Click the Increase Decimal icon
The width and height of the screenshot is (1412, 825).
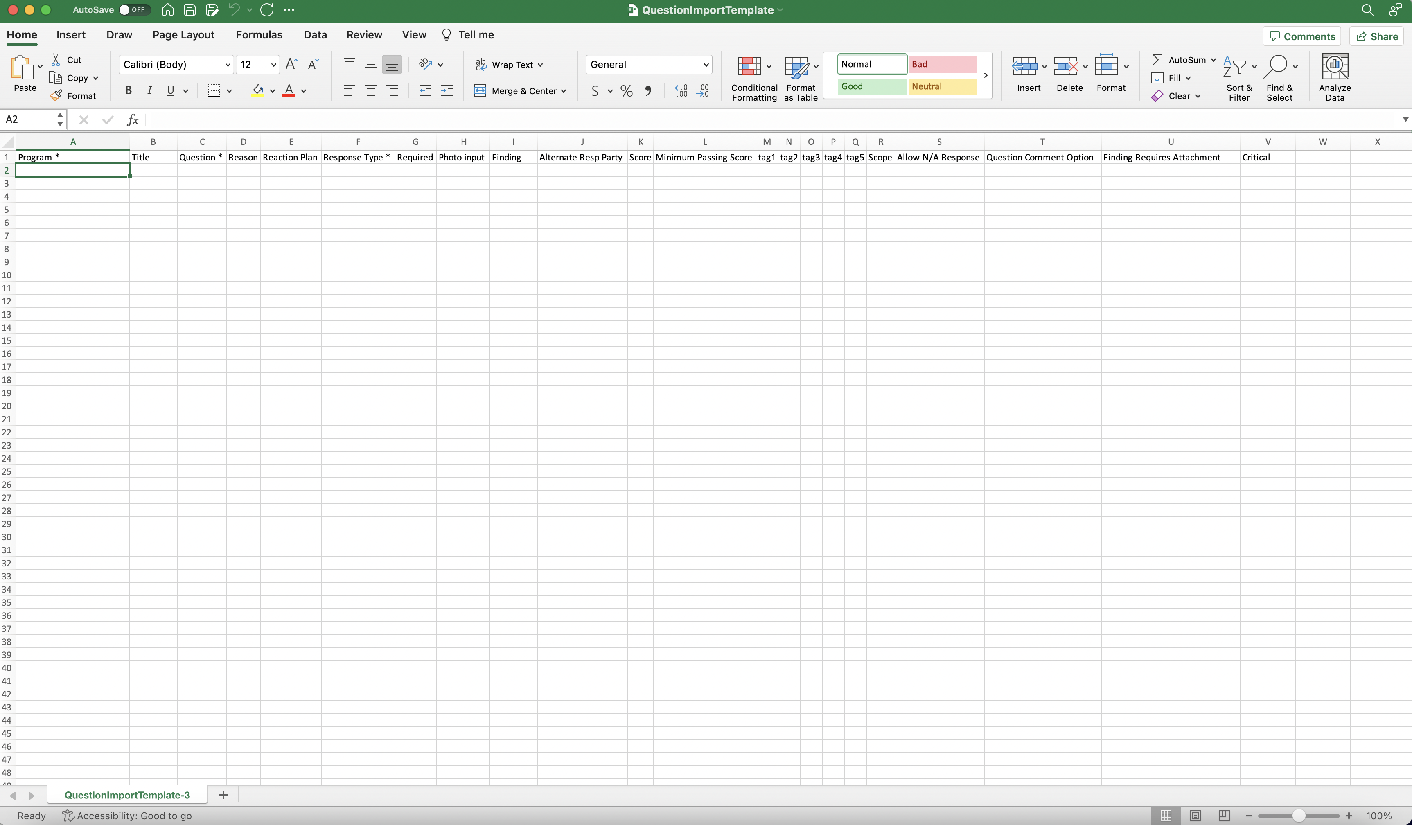[x=681, y=91]
